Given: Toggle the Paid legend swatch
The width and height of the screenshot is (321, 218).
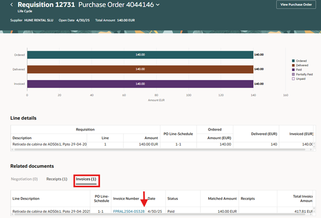Looking at the screenshot, I should click(293, 70).
